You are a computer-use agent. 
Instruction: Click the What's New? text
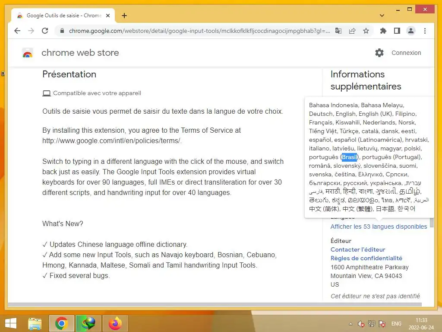[x=63, y=224]
